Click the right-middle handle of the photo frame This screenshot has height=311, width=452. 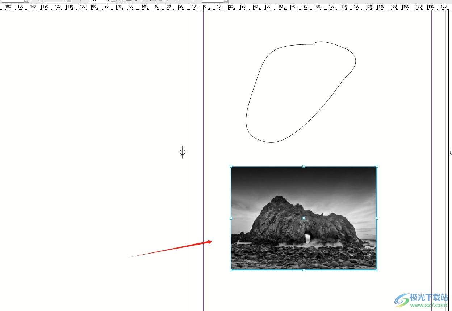pos(377,218)
